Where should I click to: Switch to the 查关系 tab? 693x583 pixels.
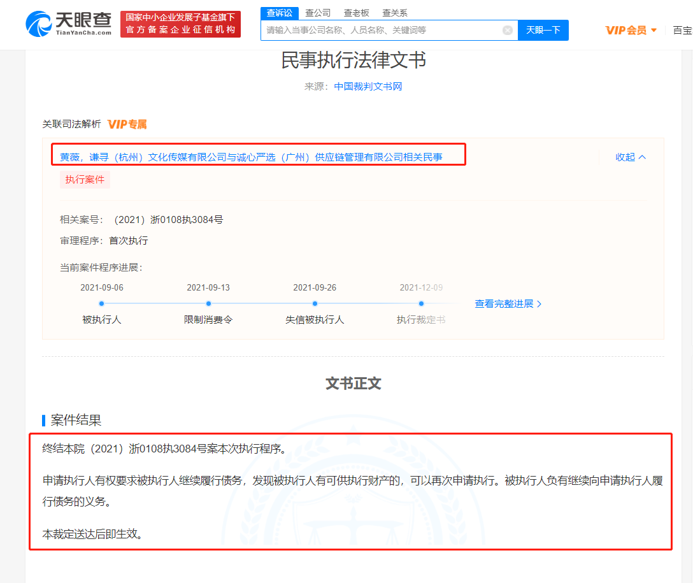click(x=395, y=13)
